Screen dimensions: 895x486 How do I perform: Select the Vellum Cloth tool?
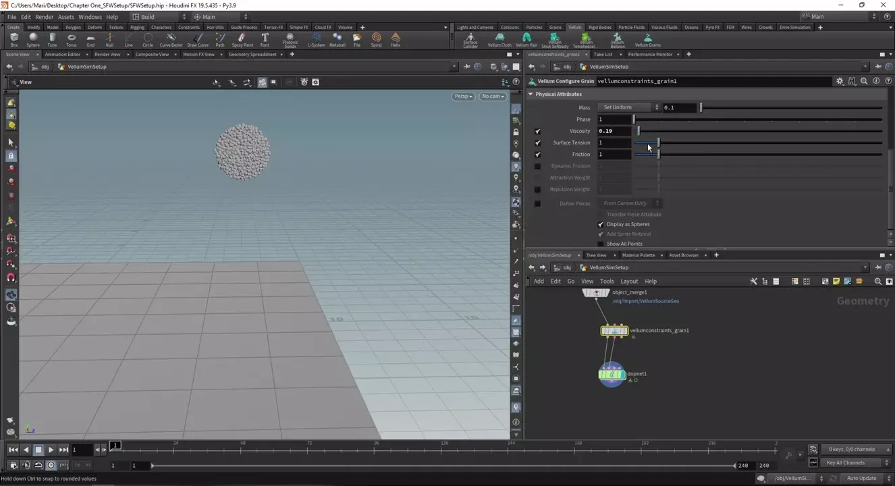[499, 39]
